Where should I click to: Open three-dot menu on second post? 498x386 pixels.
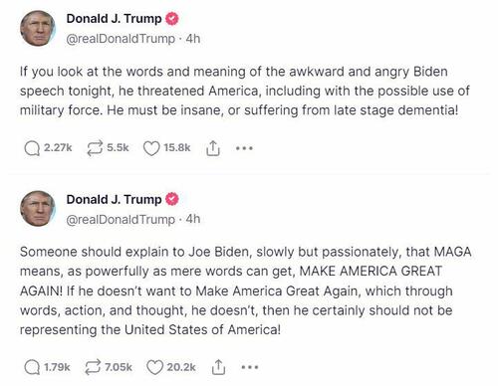click(250, 367)
